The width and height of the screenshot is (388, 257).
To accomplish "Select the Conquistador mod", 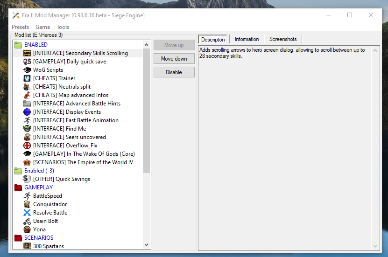I will click(50, 204).
